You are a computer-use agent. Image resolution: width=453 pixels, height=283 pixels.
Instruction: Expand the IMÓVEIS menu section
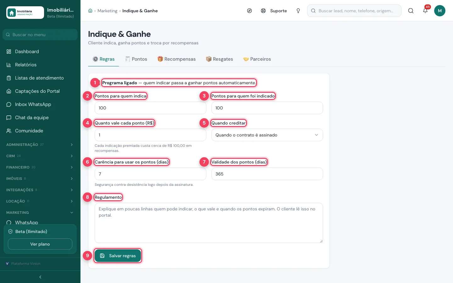point(40,179)
